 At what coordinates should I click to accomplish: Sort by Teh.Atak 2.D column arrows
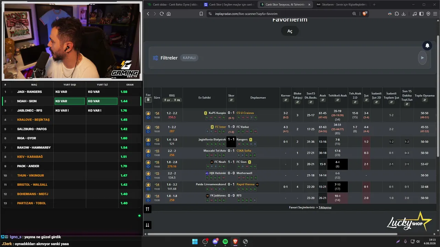coord(355,102)
